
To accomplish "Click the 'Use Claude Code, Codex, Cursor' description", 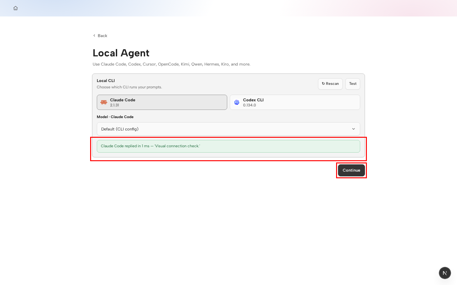I will 171,64.
